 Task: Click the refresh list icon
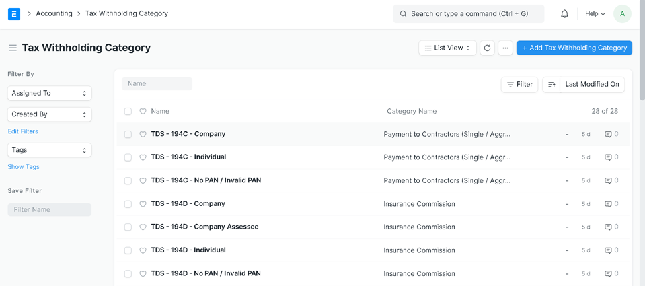(x=487, y=48)
